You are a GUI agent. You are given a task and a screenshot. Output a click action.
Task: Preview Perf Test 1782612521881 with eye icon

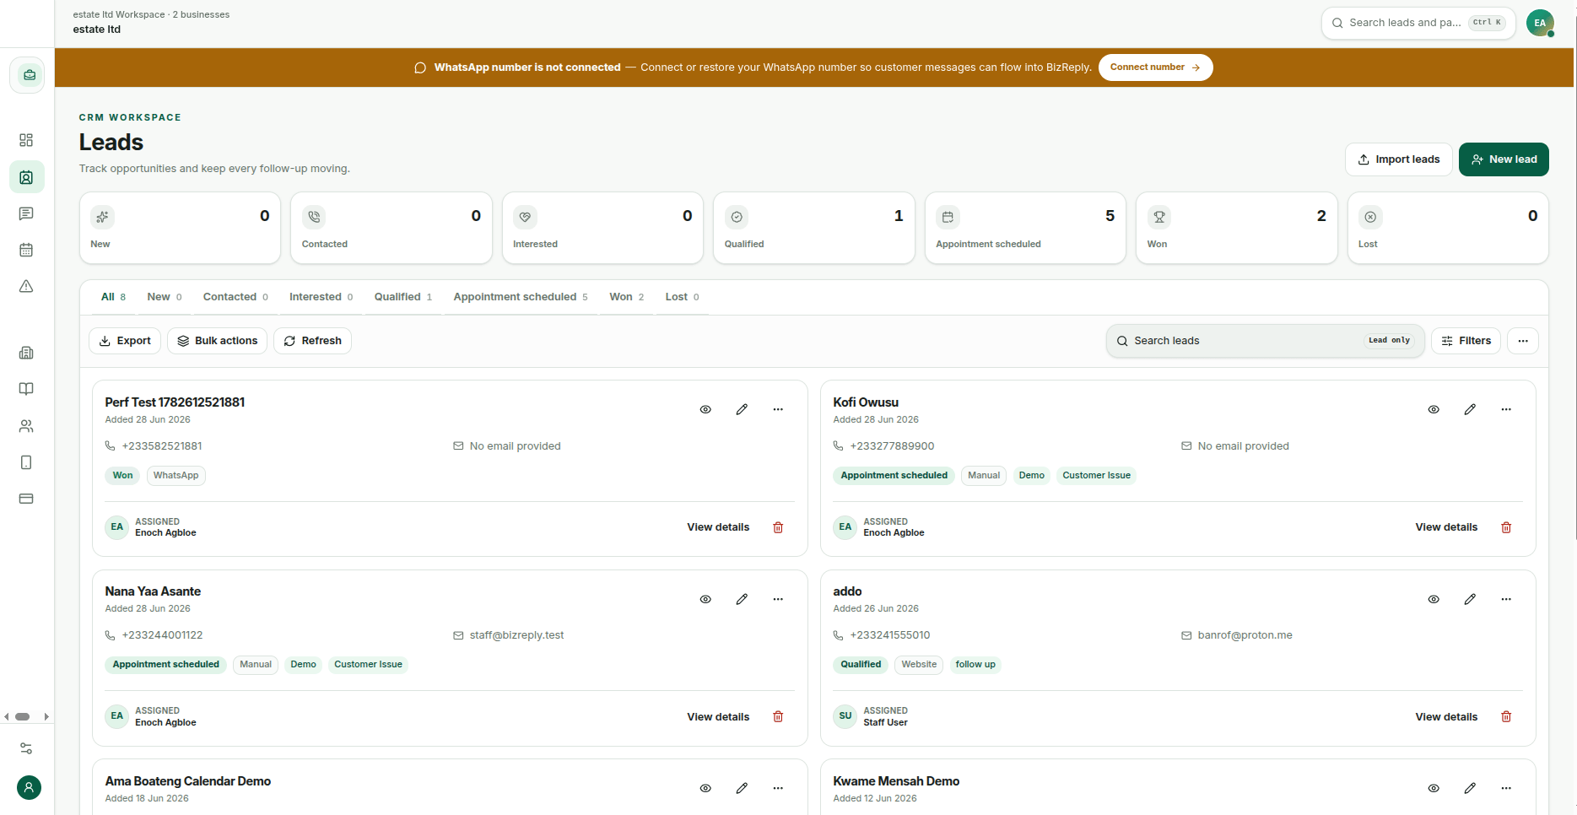pos(705,409)
